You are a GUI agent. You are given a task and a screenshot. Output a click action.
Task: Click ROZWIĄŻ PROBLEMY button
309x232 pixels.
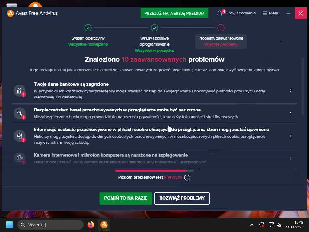click(182, 198)
